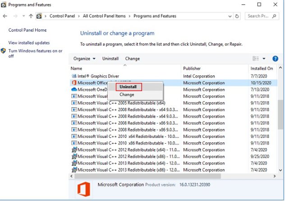Screen dimensions: 285x201
Task: Click the Office logo in details pane
Action: (84, 189)
